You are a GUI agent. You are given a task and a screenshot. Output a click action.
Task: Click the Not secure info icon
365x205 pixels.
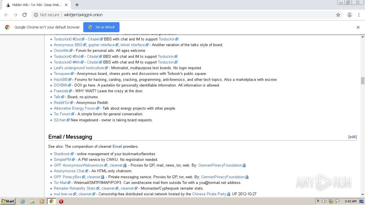click(36, 15)
